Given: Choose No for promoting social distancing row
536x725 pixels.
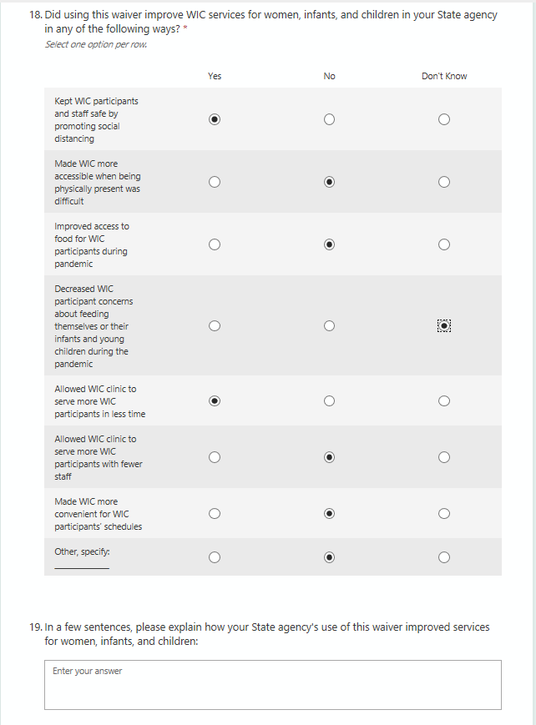Looking at the screenshot, I should tap(329, 119).
